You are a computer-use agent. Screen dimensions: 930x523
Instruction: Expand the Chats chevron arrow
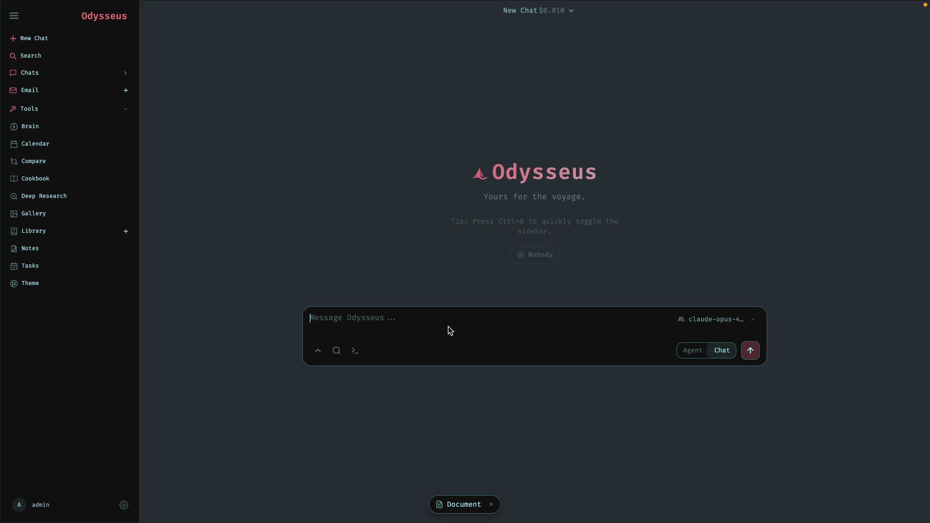(x=125, y=73)
